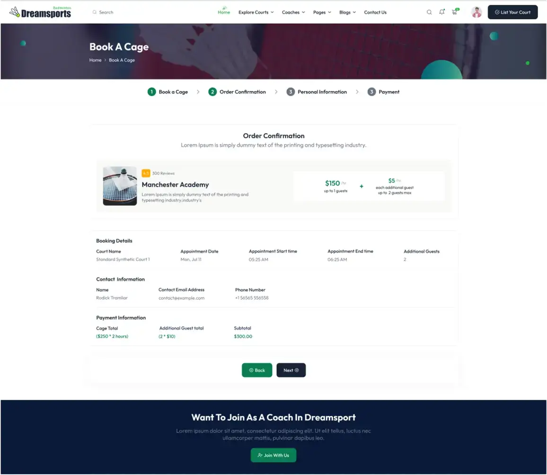Image resolution: width=547 pixels, height=475 pixels.
Task: Click the Manchester Academy title
Action: point(175,184)
